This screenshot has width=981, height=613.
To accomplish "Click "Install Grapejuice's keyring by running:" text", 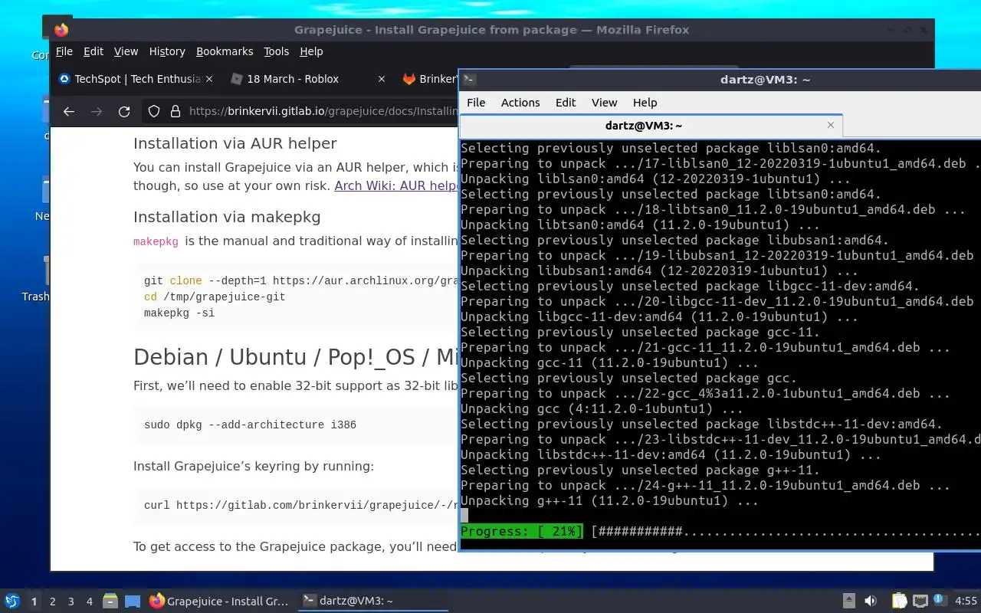I will 254,466.
